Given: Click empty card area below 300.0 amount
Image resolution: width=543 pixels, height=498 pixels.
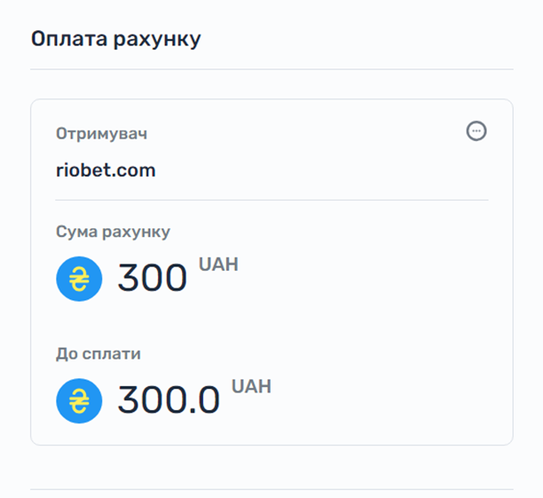Looking at the screenshot, I should [x=271, y=432].
